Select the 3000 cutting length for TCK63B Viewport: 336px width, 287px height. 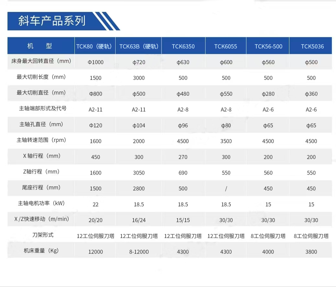[139, 78]
